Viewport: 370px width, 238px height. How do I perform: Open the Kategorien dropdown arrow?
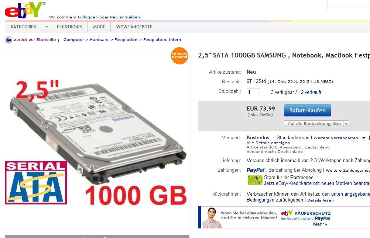(47, 27)
